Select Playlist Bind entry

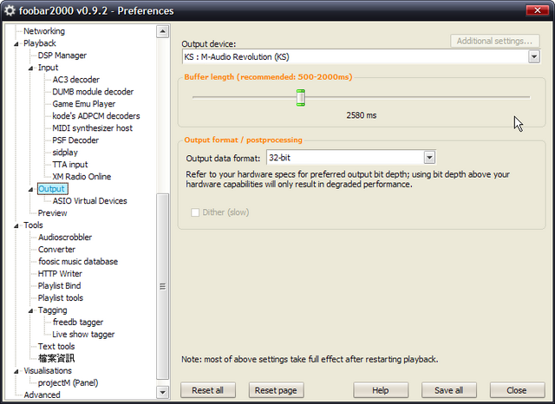(60, 286)
